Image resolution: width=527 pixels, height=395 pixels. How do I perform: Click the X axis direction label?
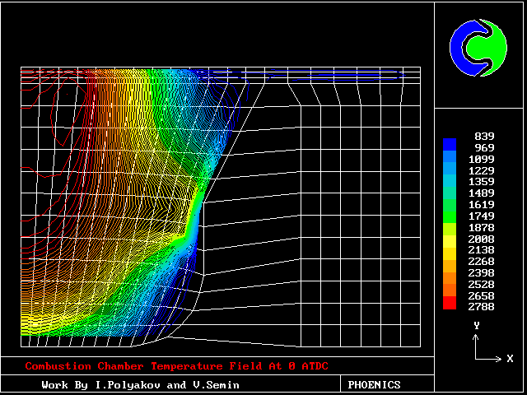point(510,359)
